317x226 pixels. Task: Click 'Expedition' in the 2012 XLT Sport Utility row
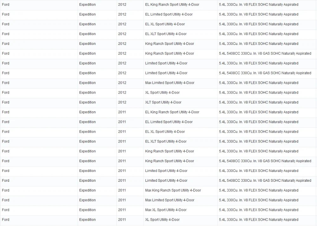(87, 102)
